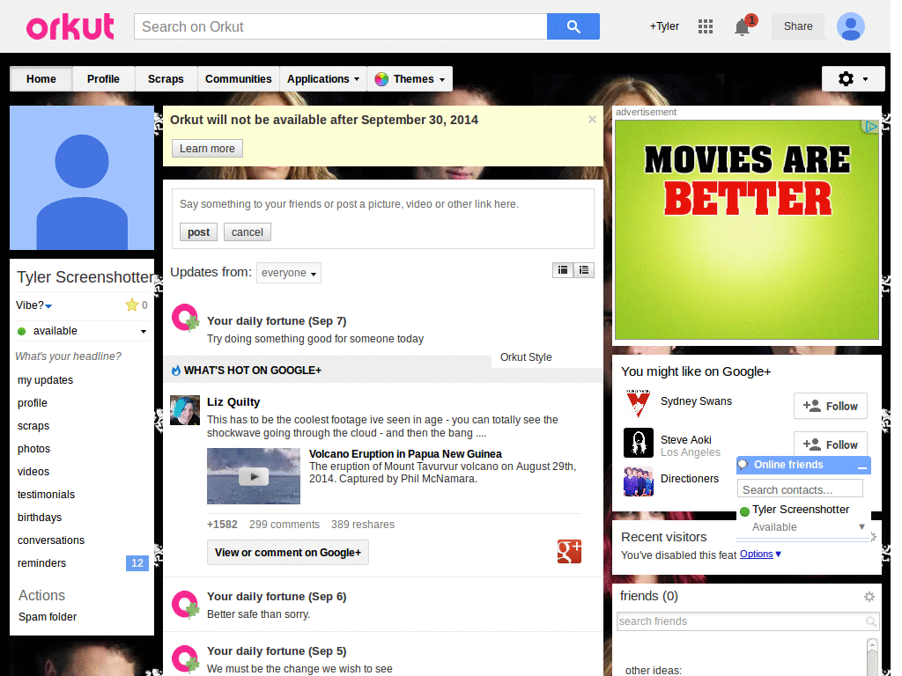The image size is (902, 676).
Task: Open the Spam folder link
Action: (x=48, y=617)
